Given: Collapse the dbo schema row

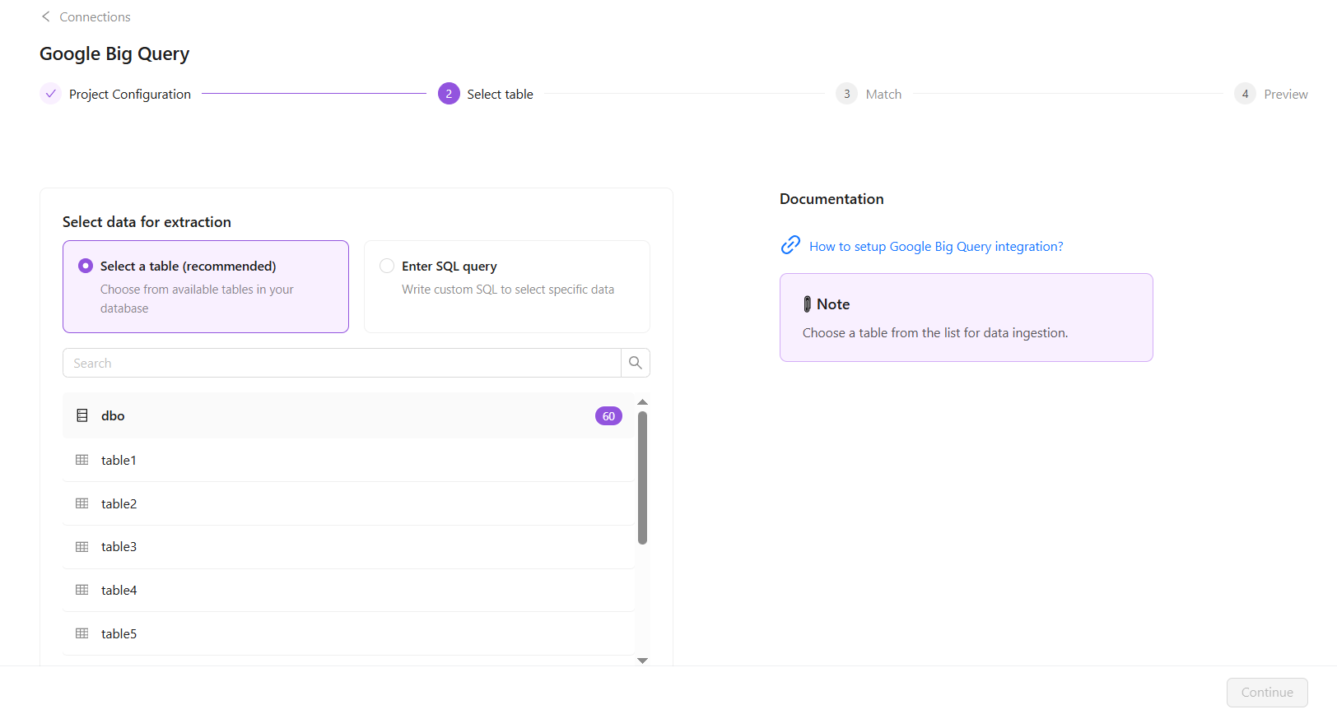Looking at the screenshot, I should pyautogui.click(x=348, y=415).
